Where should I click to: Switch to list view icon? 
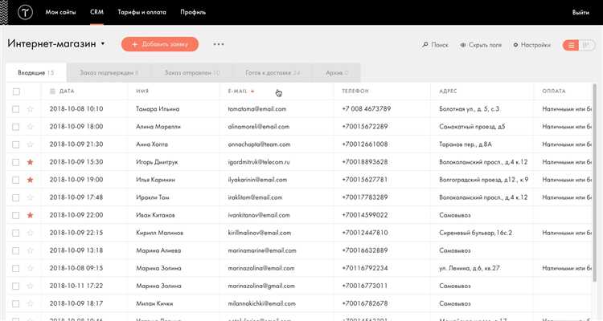coord(571,45)
